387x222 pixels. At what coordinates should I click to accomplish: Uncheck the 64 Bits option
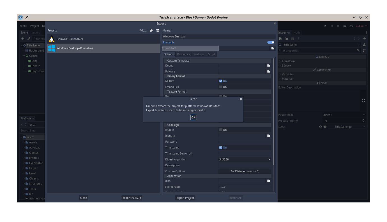[220, 81]
